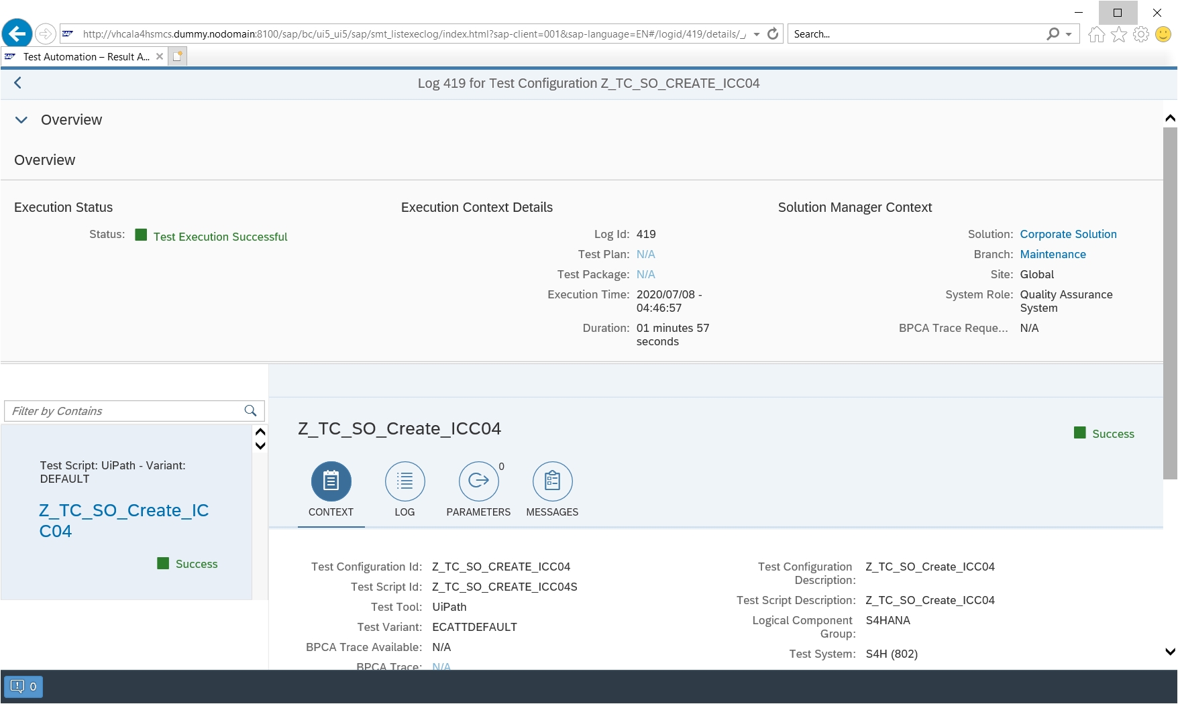Open the search provider dropdown arrow

(x=1069, y=34)
